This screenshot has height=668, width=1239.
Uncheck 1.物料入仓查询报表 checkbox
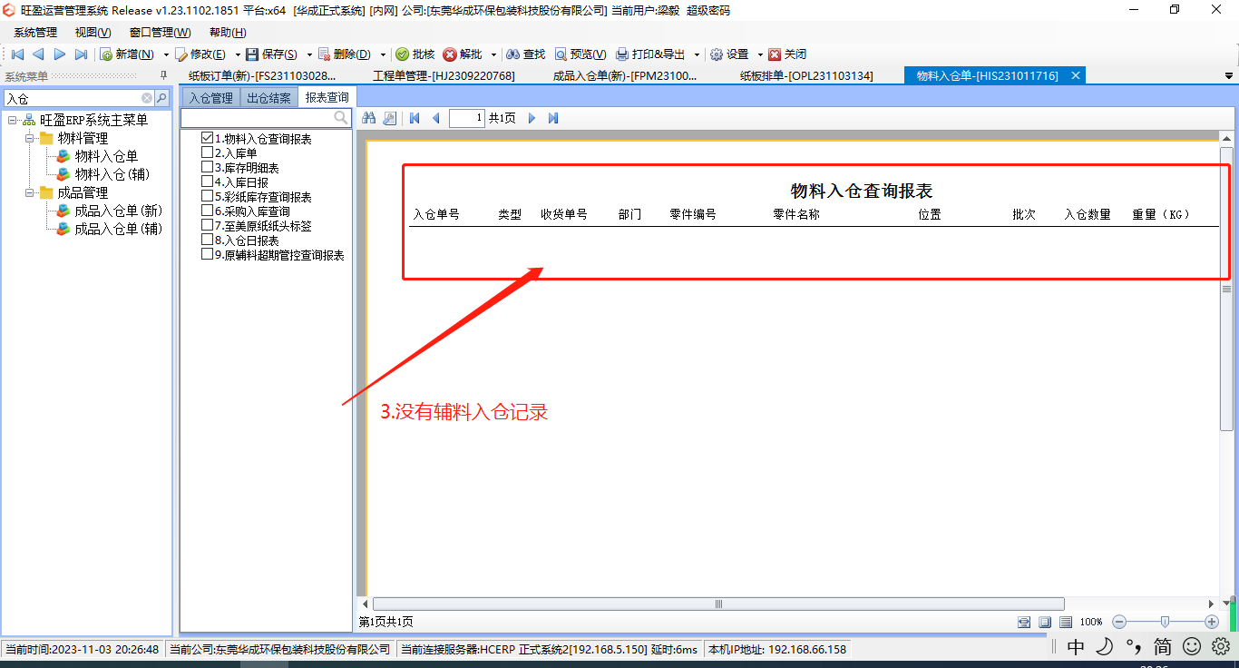207,139
